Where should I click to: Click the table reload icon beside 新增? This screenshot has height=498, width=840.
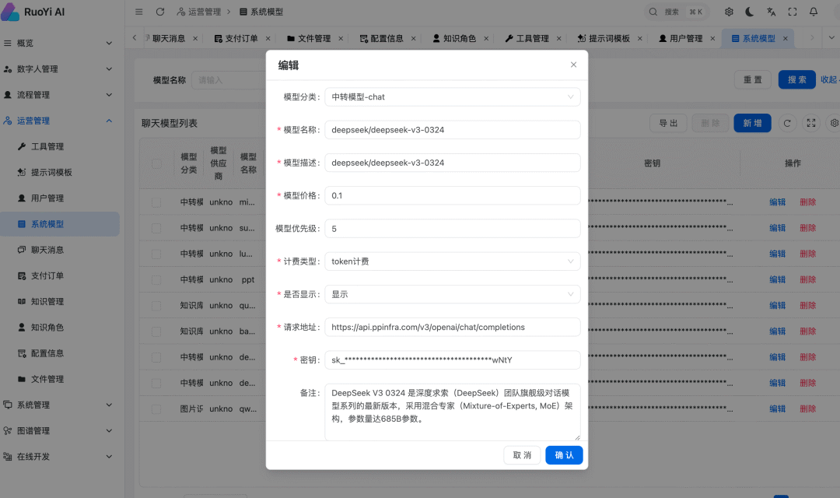tap(787, 123)
